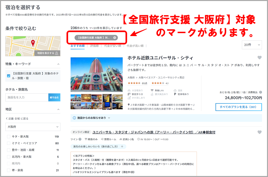The height and width of the screenshot is (177, 268).
Task: Click the 施設名を入力 input field
Action: [x=27, y=97]
